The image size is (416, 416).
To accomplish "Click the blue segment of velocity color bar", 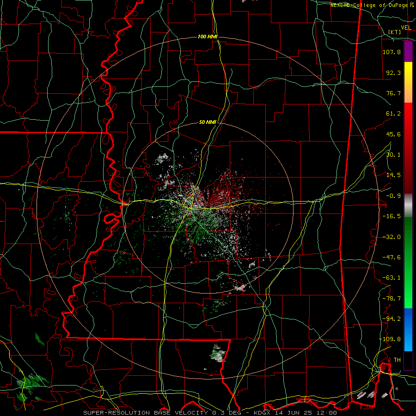I will pyautogui.click(x=408, y=330).
